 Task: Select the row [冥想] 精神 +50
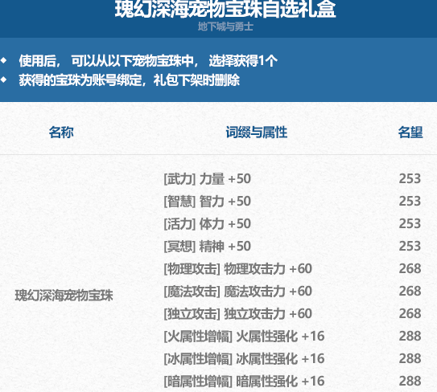208,247
